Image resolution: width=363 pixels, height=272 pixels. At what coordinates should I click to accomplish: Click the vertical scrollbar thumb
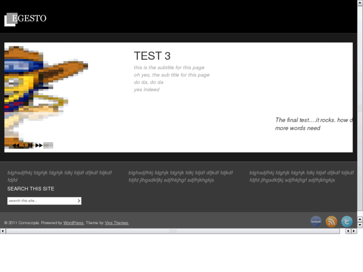click(x=360, y=108)
